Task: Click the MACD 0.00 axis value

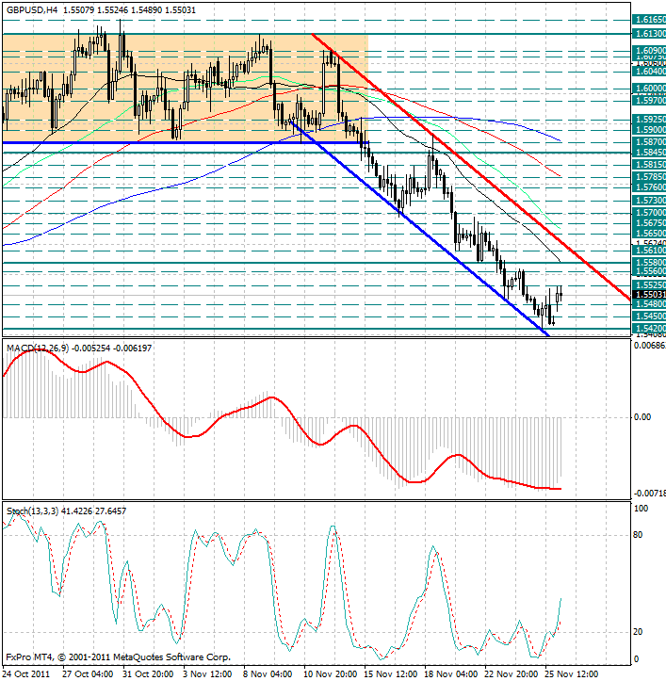Action: (x=642, y=417)
